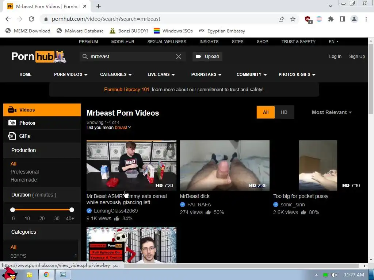The height and width of the screenshot is (280, 374).
Task: Select All under Production
Action: pos(14,164)
